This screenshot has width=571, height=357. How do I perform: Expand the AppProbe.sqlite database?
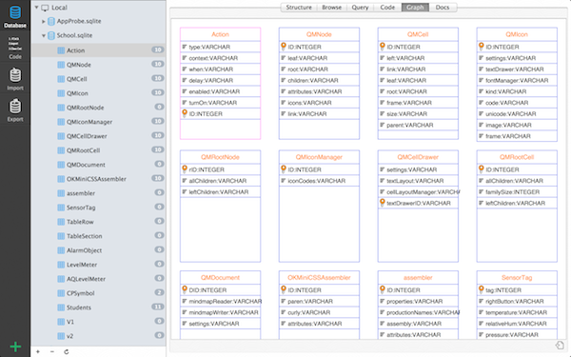click(x=44, y=22)
